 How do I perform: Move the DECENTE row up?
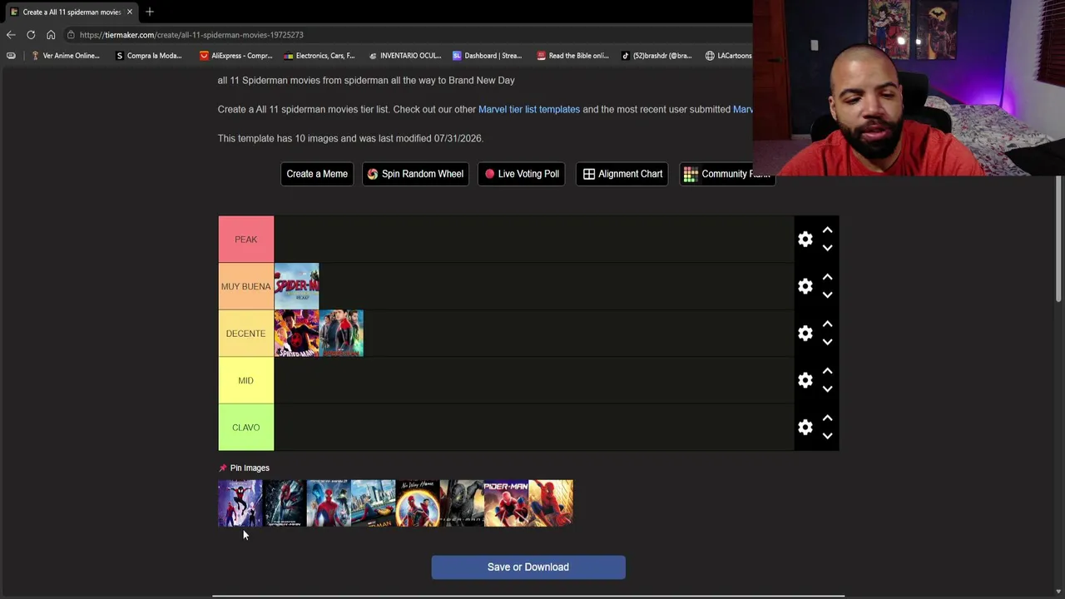tap(827, 324)
